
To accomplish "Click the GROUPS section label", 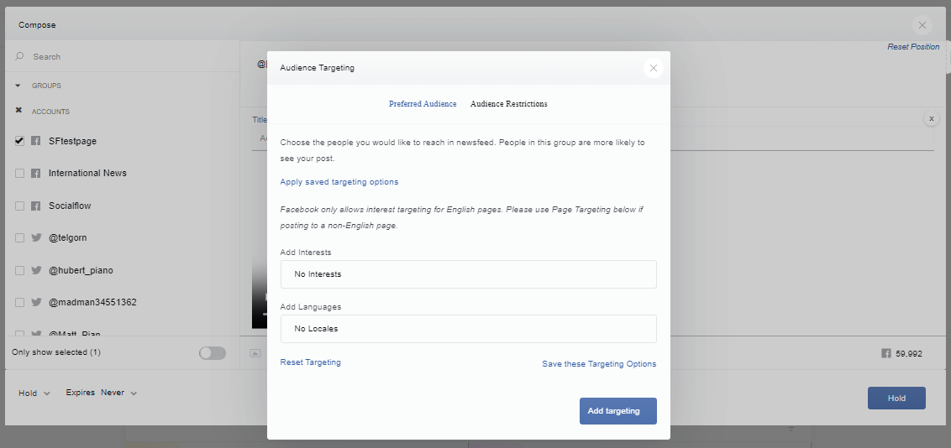I will (x=47, y=86).
